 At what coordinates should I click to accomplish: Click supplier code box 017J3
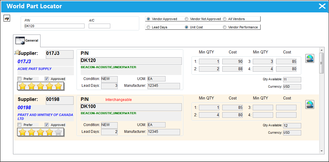[x=60, y=54]
